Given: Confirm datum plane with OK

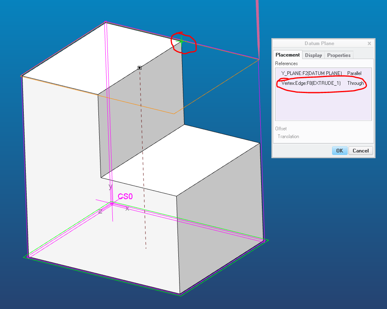Looking at the screenshot, I should click(x=339, y=150).
